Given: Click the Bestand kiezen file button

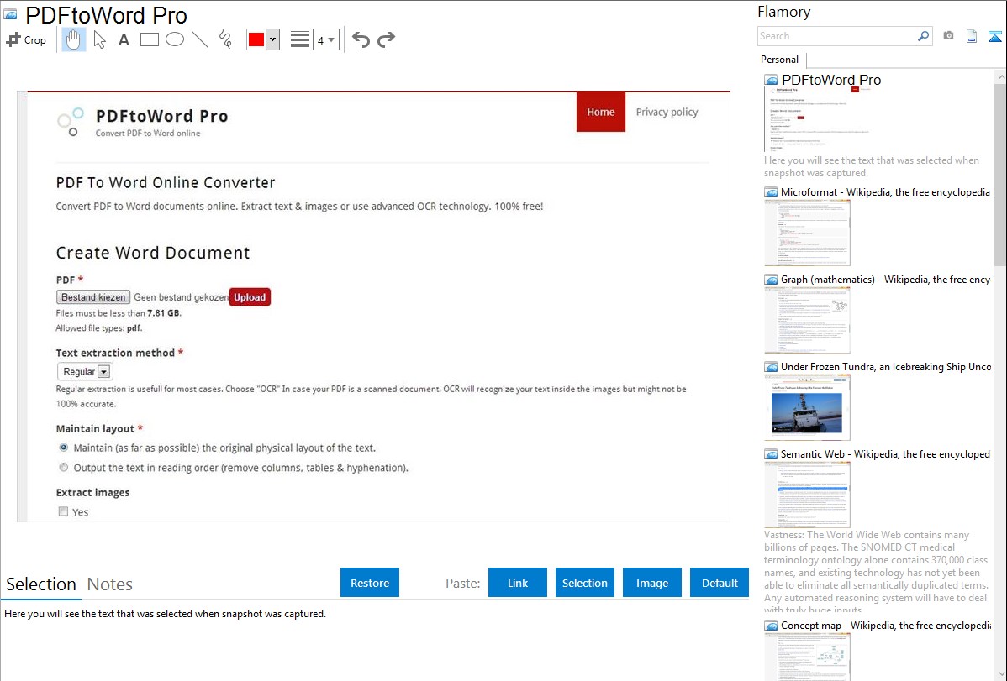Looking at the screenshot, I should coord(93,297).
